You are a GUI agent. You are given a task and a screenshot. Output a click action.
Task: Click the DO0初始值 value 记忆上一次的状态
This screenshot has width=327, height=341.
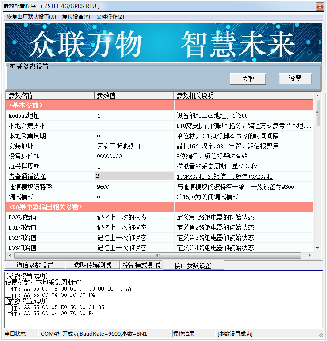pyautogui.click(x=122, y=217)
